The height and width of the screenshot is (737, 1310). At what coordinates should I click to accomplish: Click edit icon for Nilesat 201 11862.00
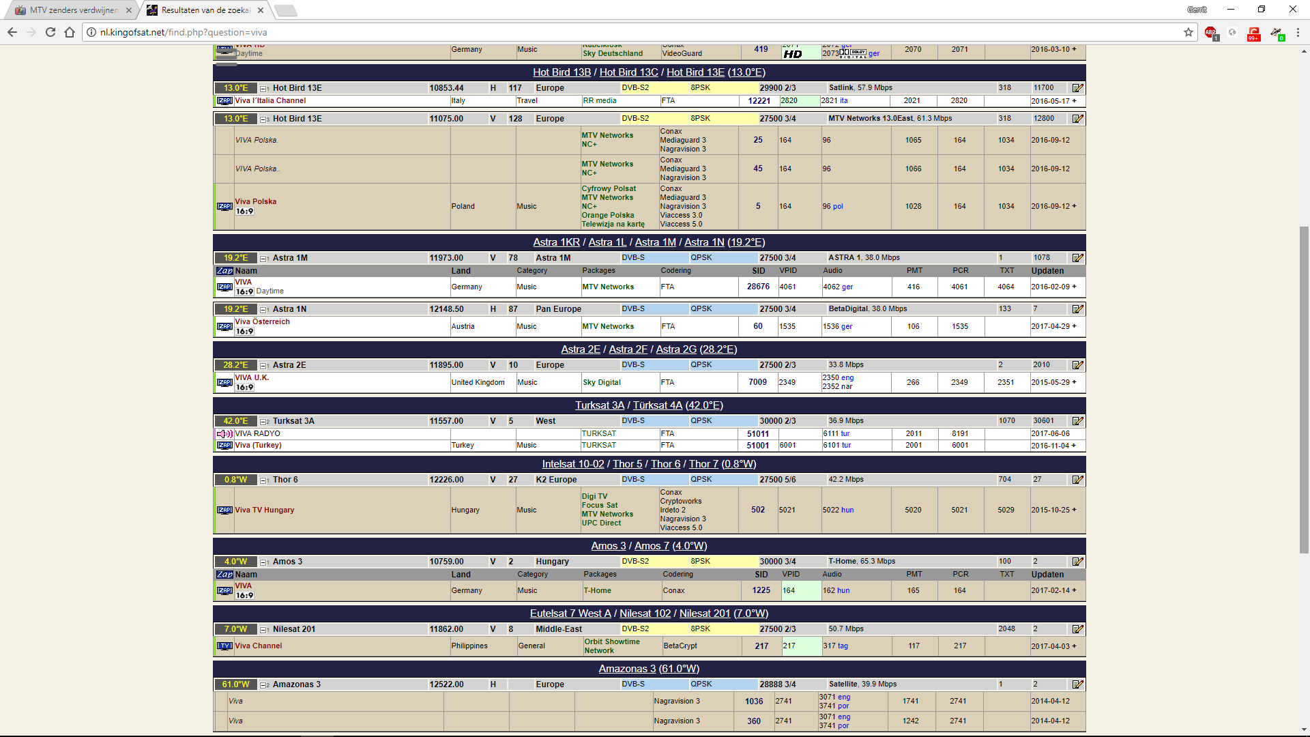[1077, 629]
